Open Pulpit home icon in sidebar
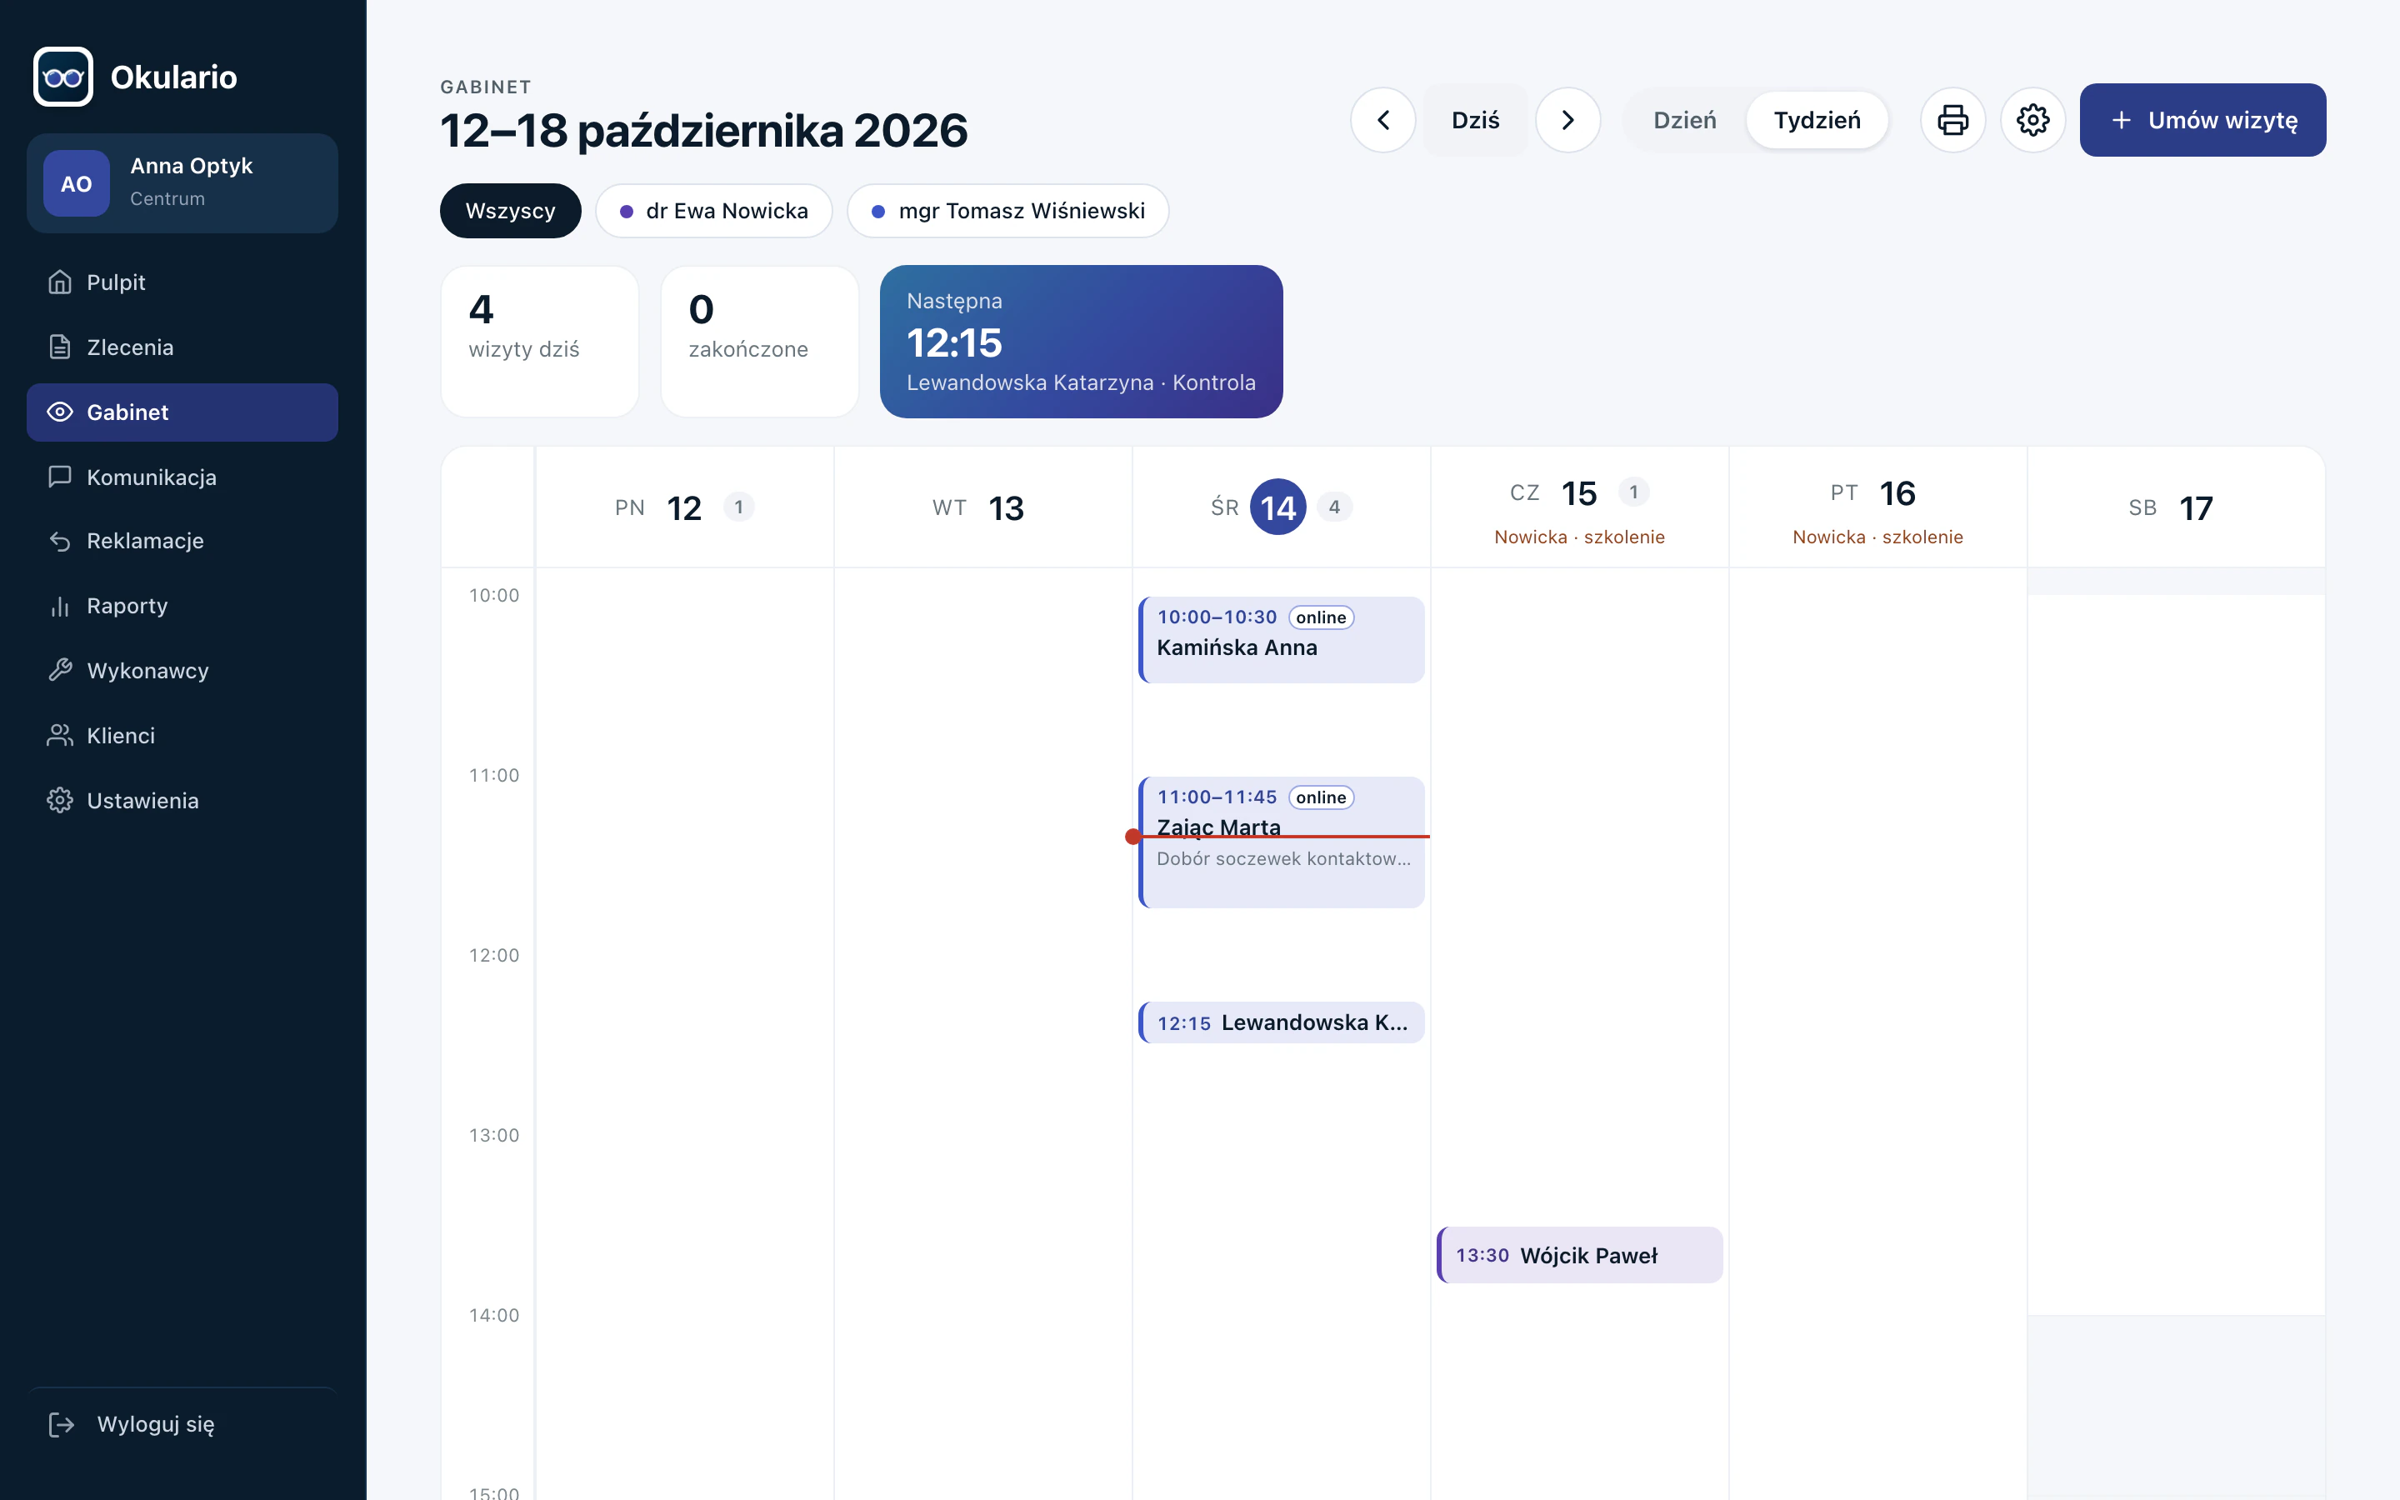The height and width of the screenshot is (1500, 2400). click(59, 282)
